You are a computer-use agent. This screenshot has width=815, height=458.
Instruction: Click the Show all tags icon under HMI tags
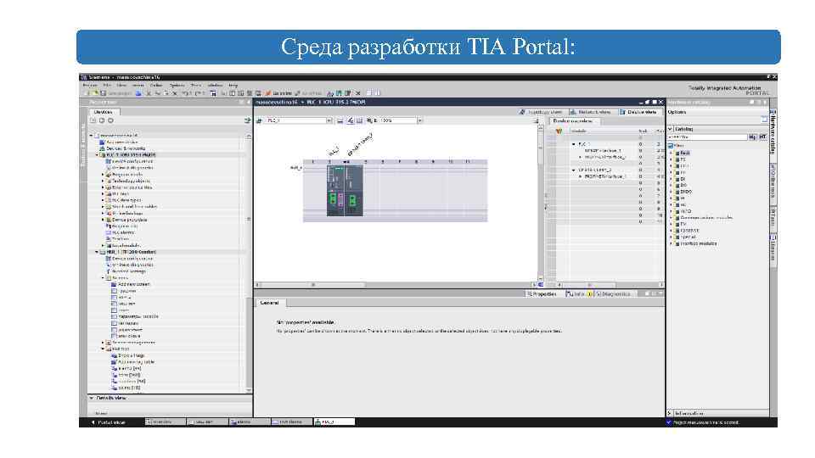tap(114, 355)
